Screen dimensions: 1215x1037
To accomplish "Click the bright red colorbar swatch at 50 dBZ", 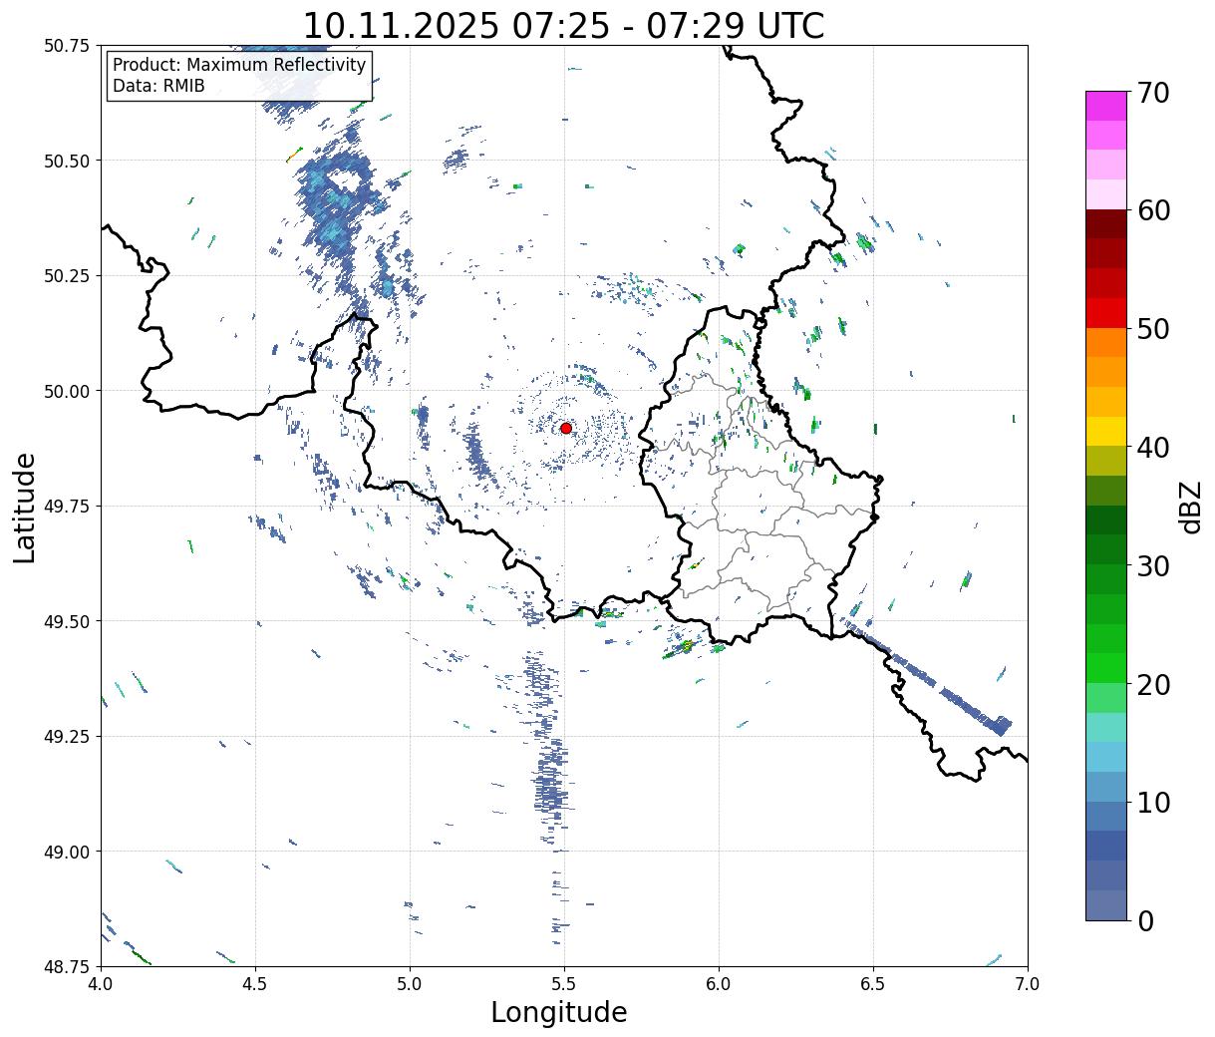I will tap(1106, 313).
